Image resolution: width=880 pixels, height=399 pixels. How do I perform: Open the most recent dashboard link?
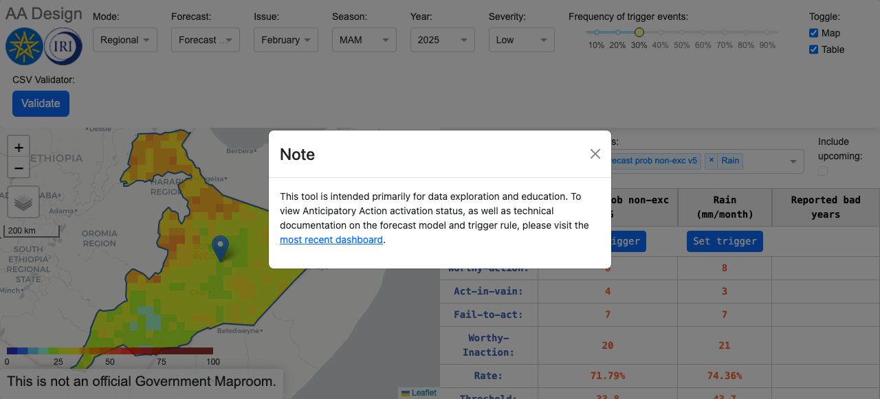click(x=331, y=240)
